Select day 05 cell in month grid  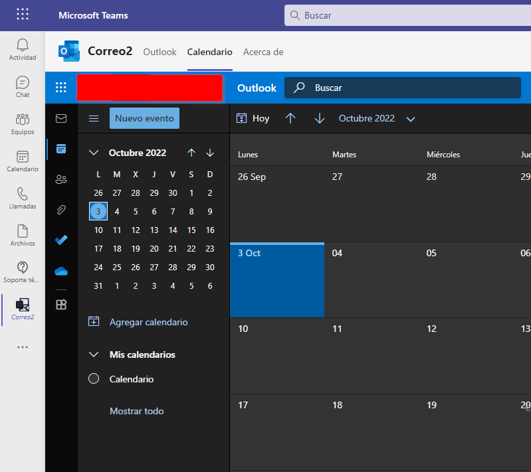tap(466, 280)
